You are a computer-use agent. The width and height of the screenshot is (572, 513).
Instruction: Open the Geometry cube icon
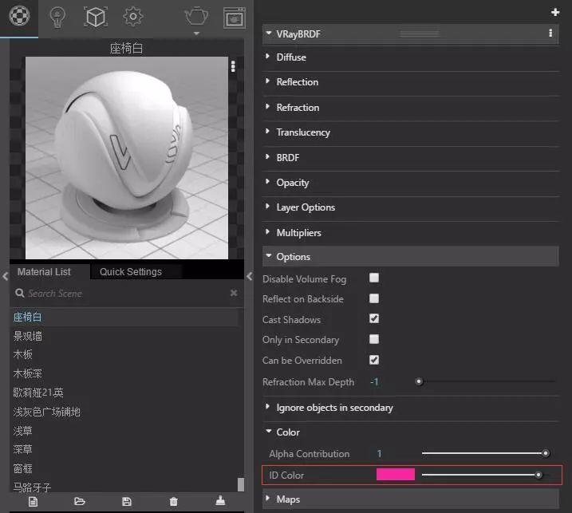[x=96, y=17]
